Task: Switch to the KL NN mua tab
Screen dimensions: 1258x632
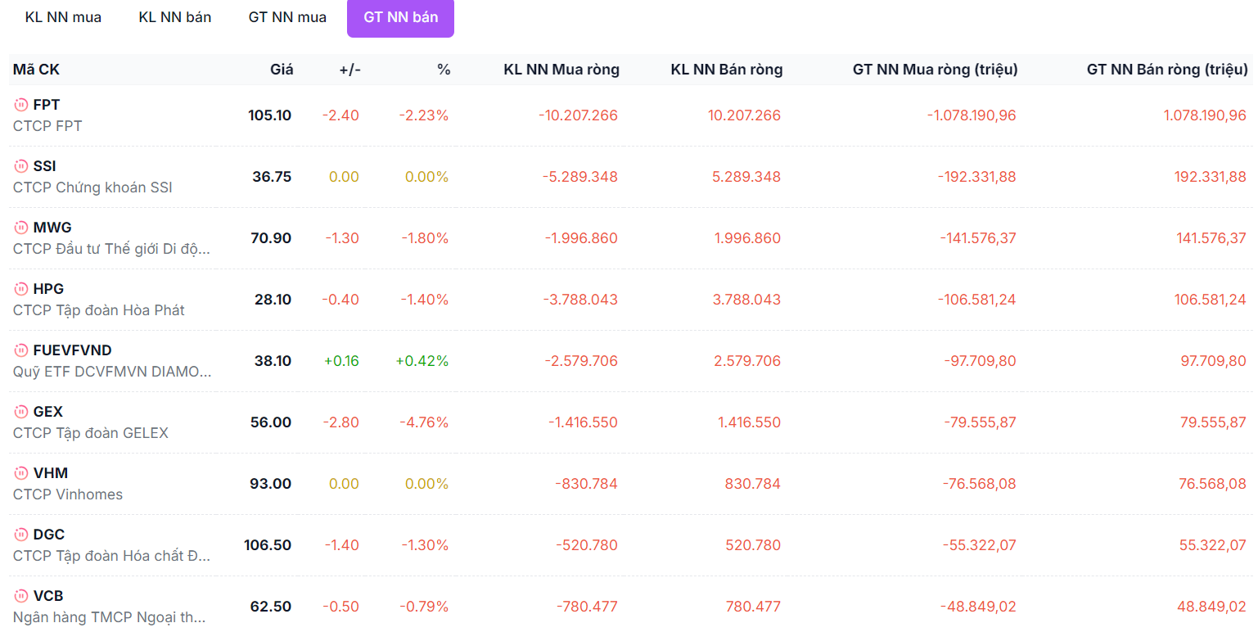Action: [x=64, y=17]
